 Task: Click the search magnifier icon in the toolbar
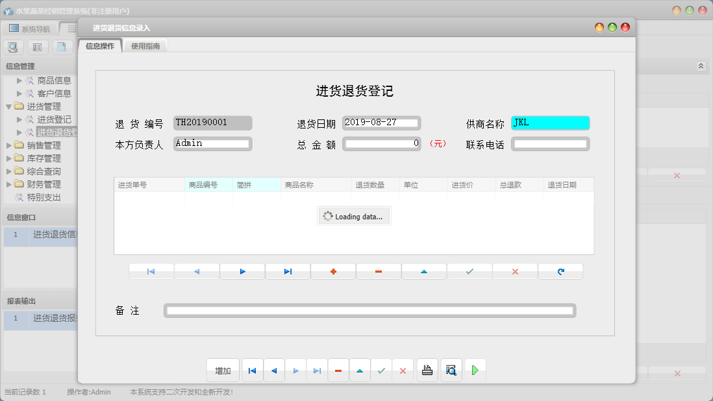click(x=13, y=47)
